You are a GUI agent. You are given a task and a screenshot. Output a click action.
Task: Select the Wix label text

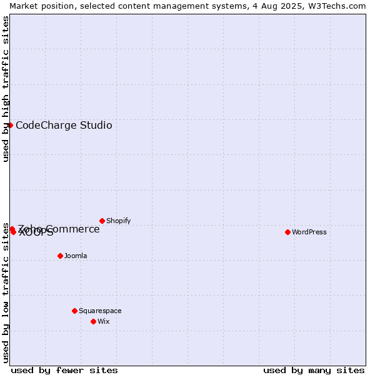point(104,321)
